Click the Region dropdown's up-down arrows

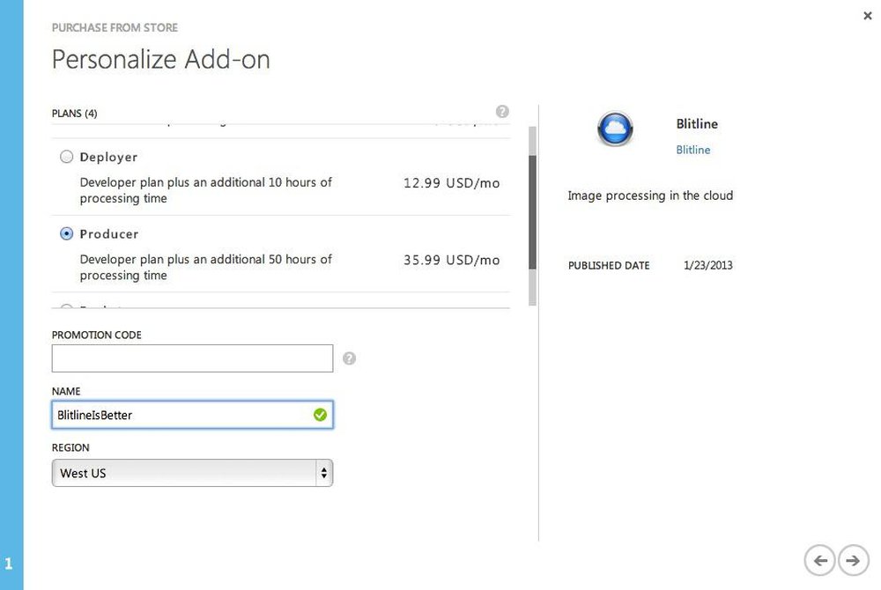[323, 473]
